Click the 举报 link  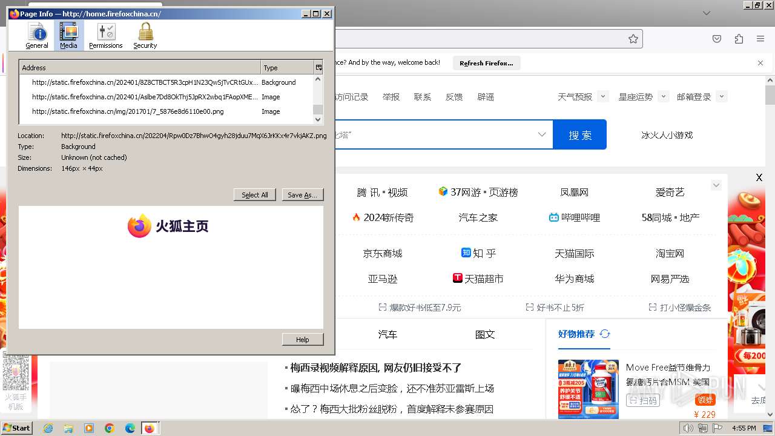391,97
